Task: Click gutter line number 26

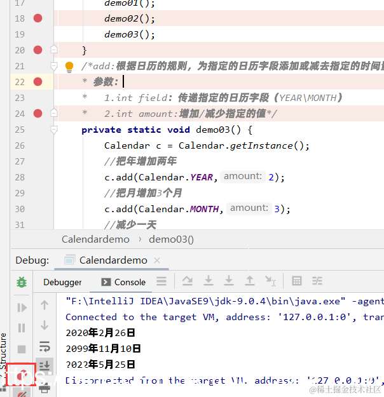Action: click(20, 145)
